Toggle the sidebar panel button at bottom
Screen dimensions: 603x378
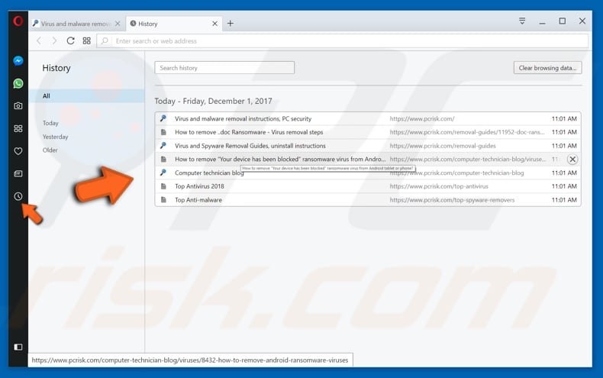(18, 347)
